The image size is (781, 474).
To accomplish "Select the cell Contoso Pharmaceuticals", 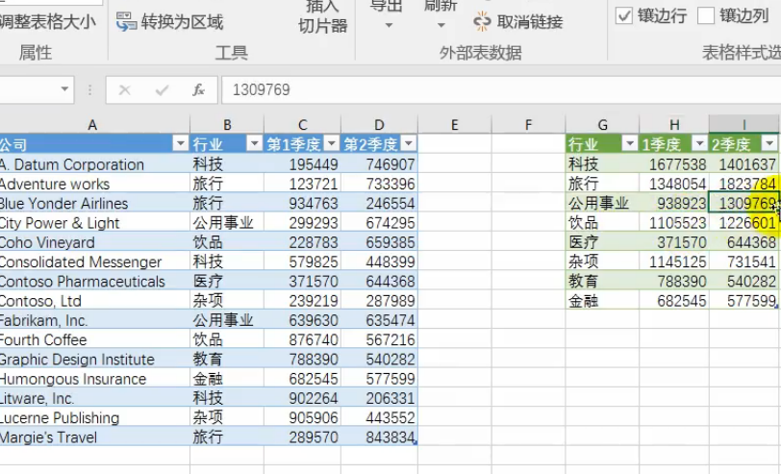I will [x=94, y=282].
